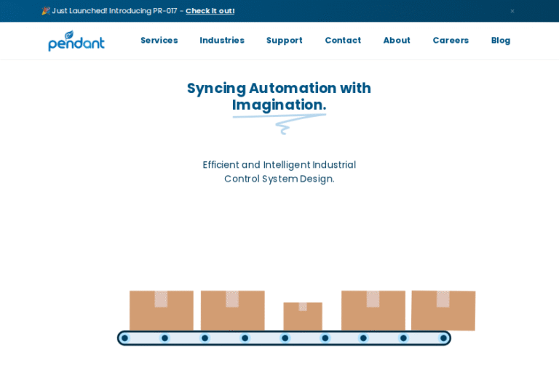Go to the Industries page
Viewport: 559px width, 372px height.
click(222, 41)
